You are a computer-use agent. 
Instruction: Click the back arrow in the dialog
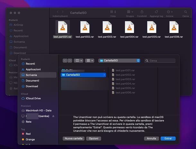[x=65, y=60]
